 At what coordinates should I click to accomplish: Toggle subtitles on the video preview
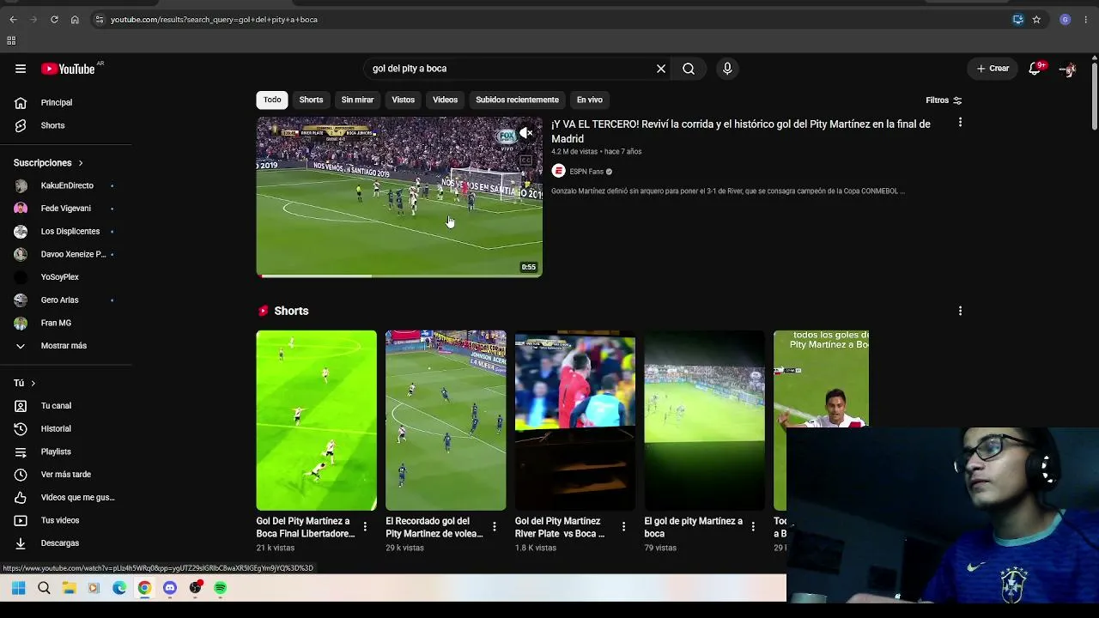[x=526, y=160]
